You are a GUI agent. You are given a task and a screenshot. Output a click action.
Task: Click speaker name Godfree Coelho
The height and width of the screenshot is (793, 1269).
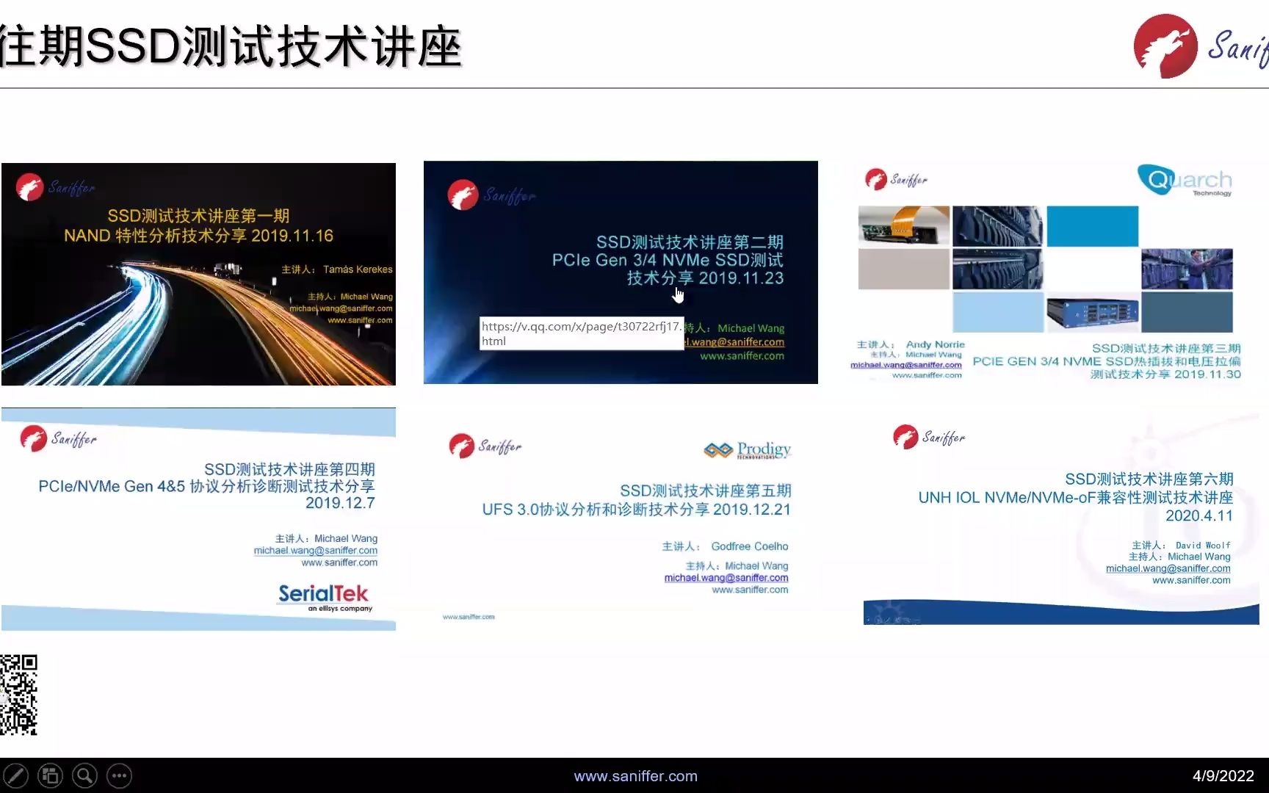click(750, 546)
